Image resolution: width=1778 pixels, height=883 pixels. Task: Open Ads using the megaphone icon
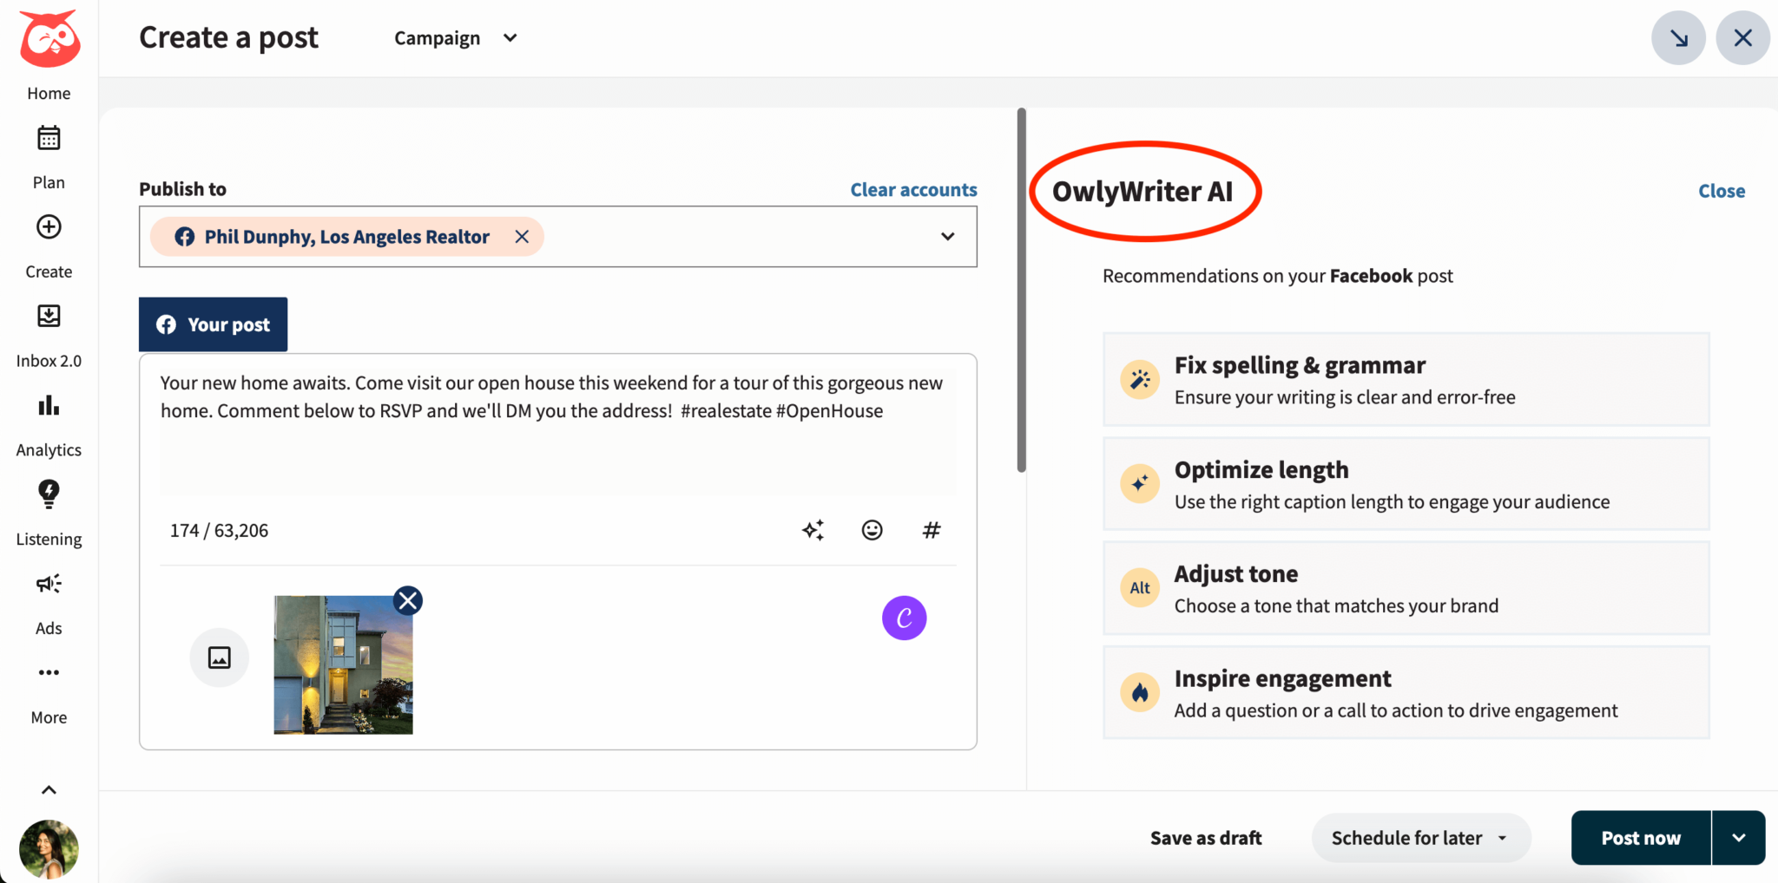click(x=49, y=584)
